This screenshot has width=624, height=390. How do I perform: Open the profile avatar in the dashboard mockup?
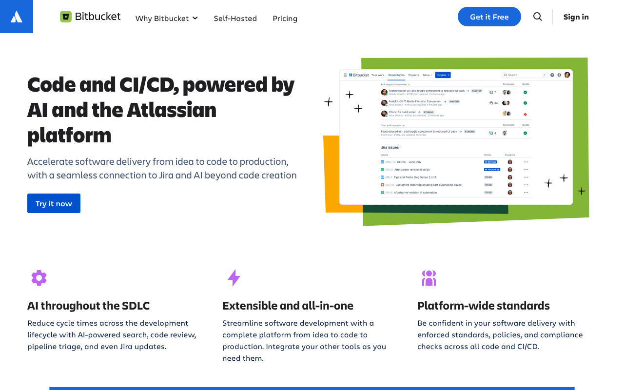(x=567, y=75)
